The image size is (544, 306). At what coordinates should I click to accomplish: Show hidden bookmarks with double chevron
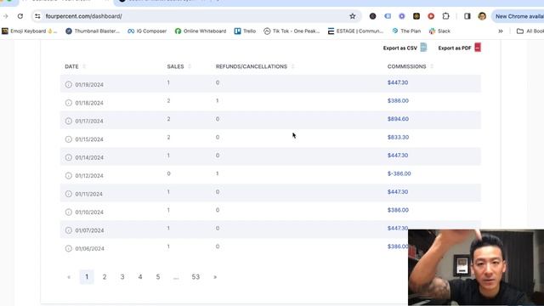click(x=501, y=31)
